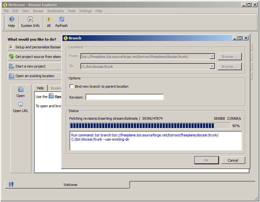Show System Info from toolbar
Viewport: 260px width, 202px height.
coord(30,22)
